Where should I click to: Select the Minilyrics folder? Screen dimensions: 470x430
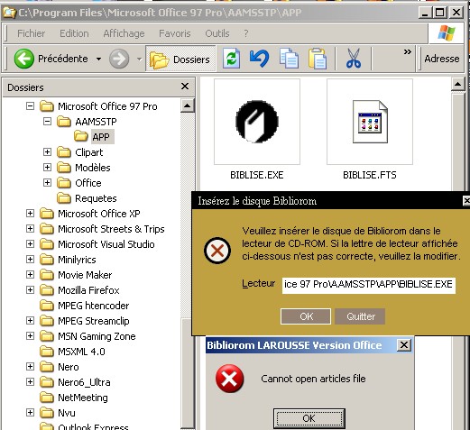77,260
